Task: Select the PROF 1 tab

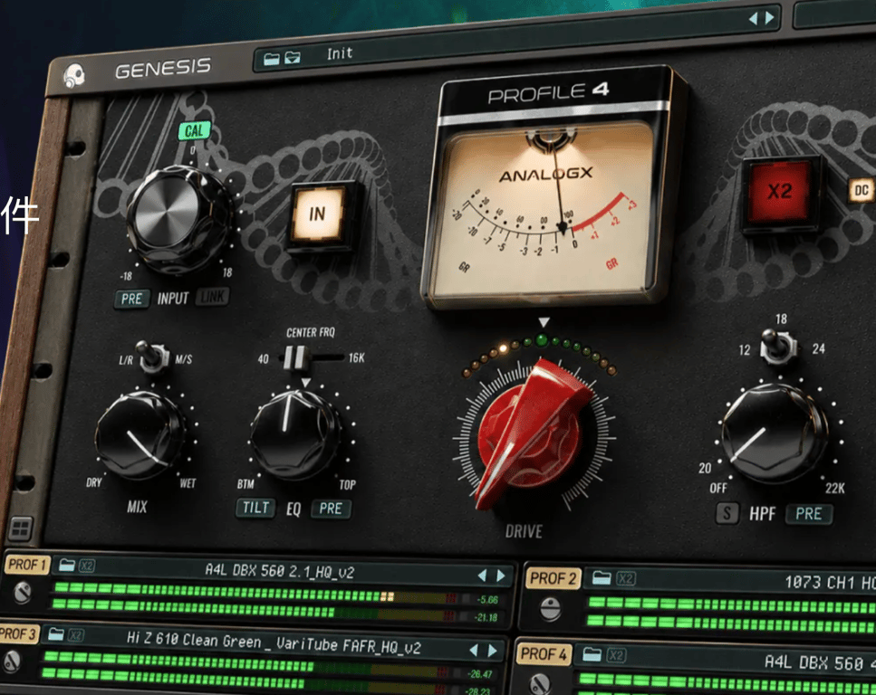Action: point(25,565)
